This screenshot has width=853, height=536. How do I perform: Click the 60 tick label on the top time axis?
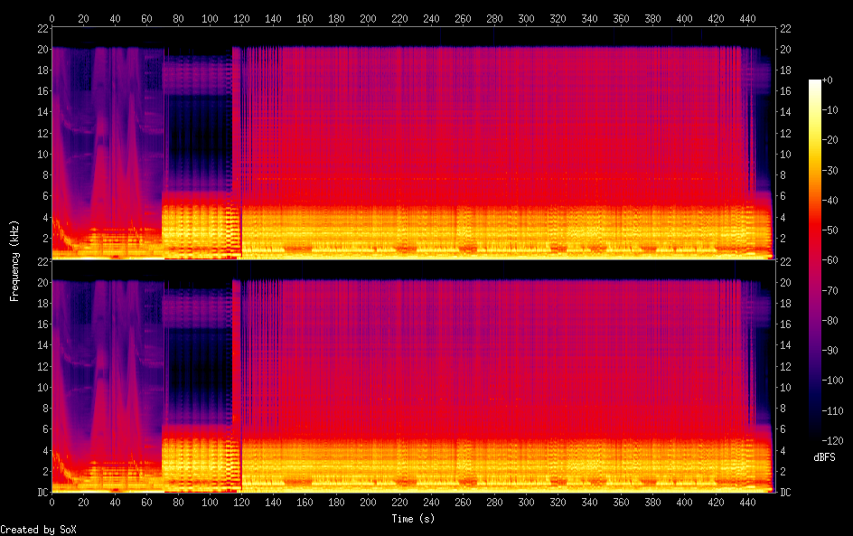[x=146, y=17]
